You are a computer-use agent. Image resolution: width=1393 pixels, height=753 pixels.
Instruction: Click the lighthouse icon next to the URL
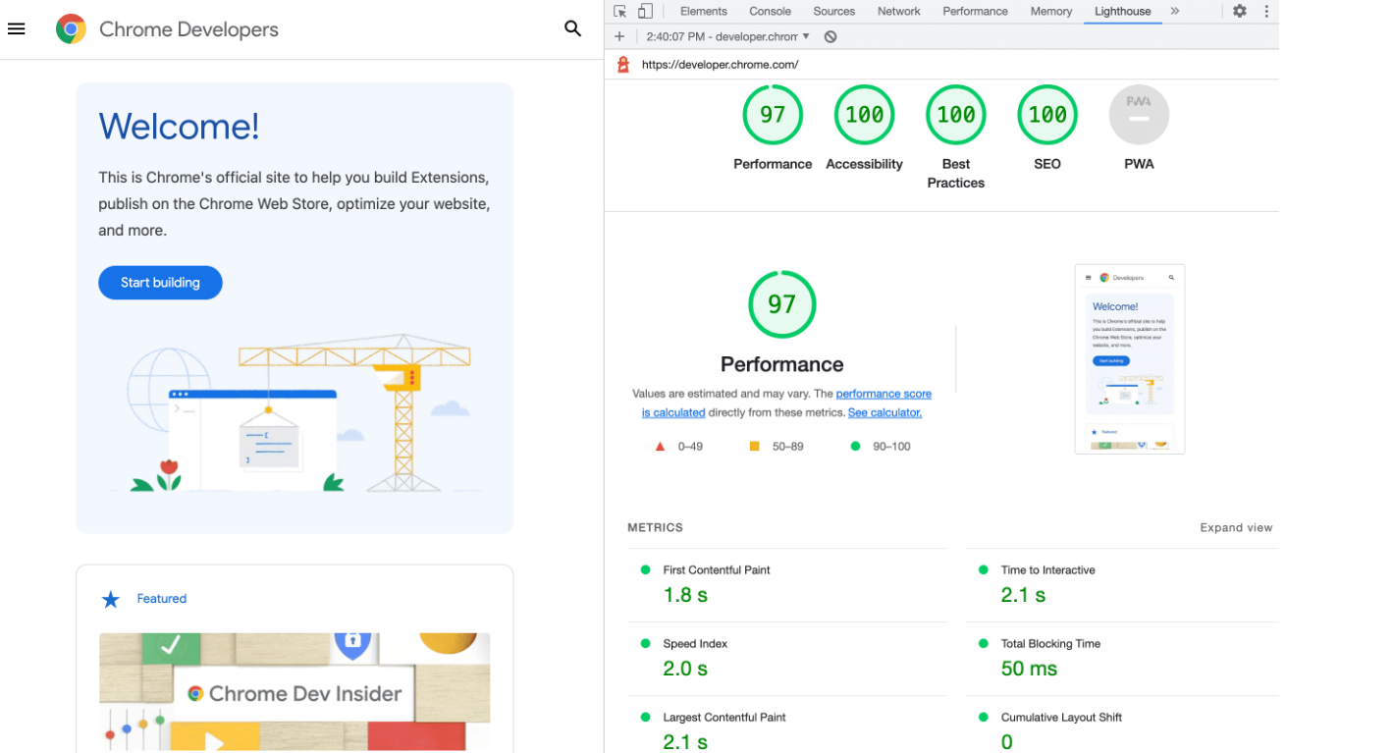(x=622, y=63)
